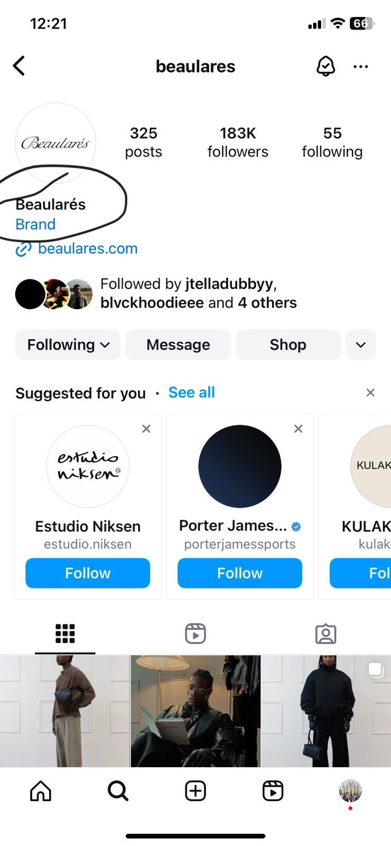The width and height of the screenshot is (391, 846).
Task: Tap the back arrow icon
Action: (19, 66)
